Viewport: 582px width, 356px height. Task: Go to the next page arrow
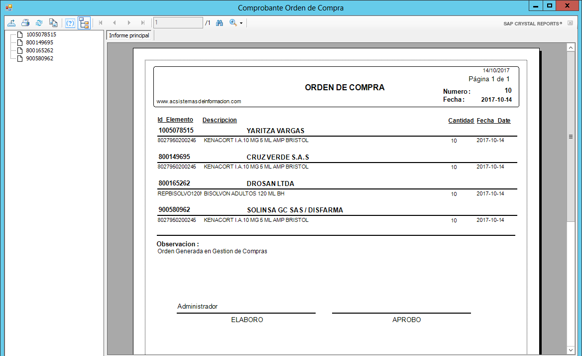(x=129, y=23)
